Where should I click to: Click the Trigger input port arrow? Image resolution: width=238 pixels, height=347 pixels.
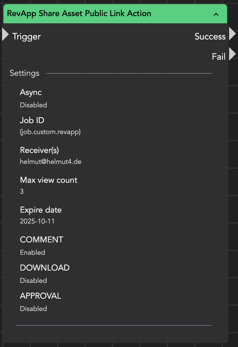tap(5, 35)
